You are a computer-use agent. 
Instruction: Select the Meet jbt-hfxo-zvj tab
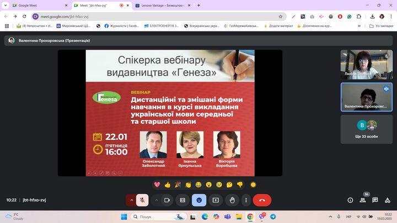101,6
